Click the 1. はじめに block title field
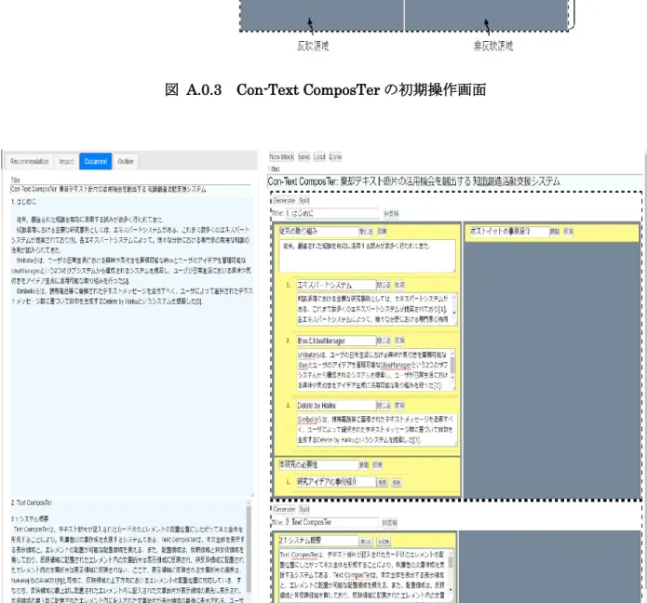647x603 pixels. (331, 213)
